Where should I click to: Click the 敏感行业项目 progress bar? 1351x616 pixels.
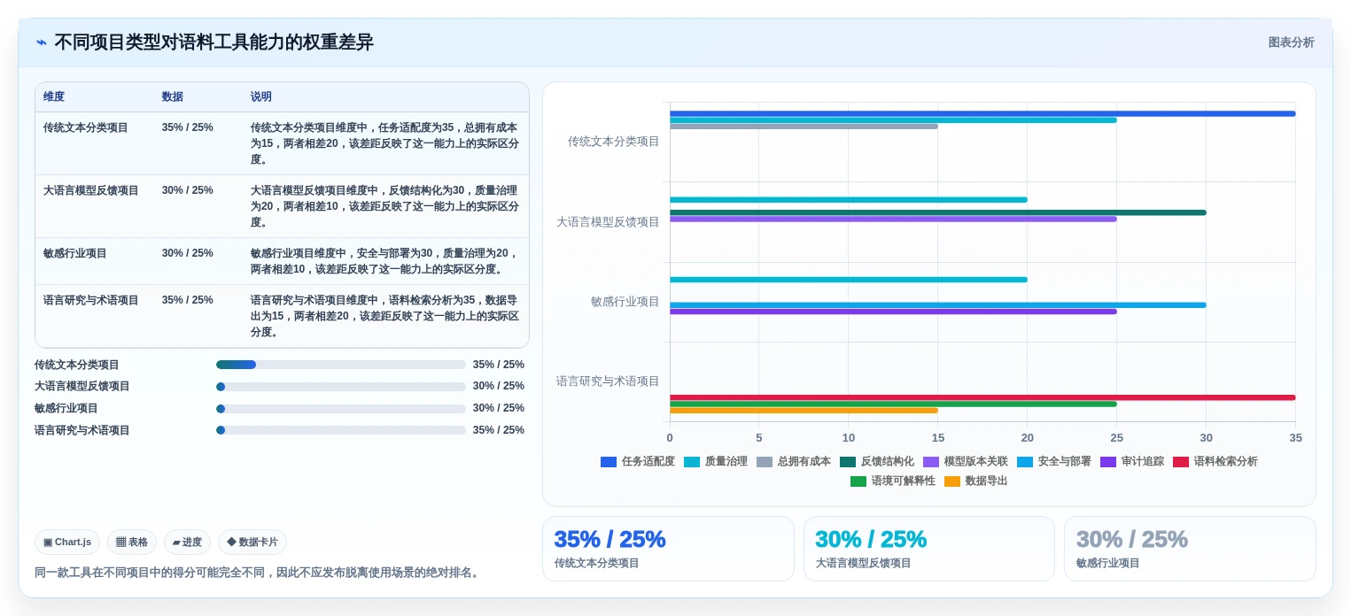pyautogui.click(x=341, y=408)
